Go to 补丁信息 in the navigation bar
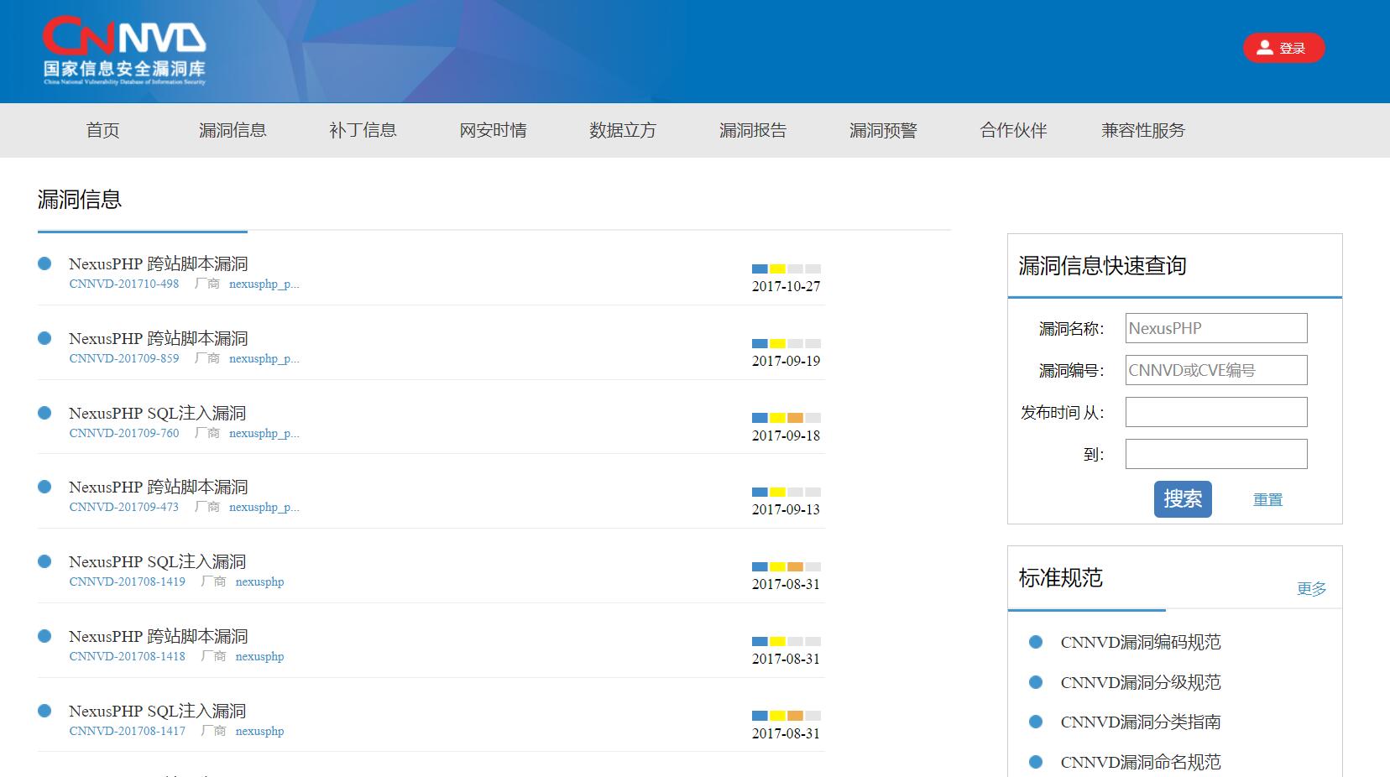This screenshot has width=1390, height=777. pyautogui.click(x=363, y=130)
